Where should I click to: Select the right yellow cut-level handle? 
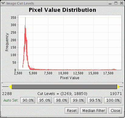pos(118,87)
